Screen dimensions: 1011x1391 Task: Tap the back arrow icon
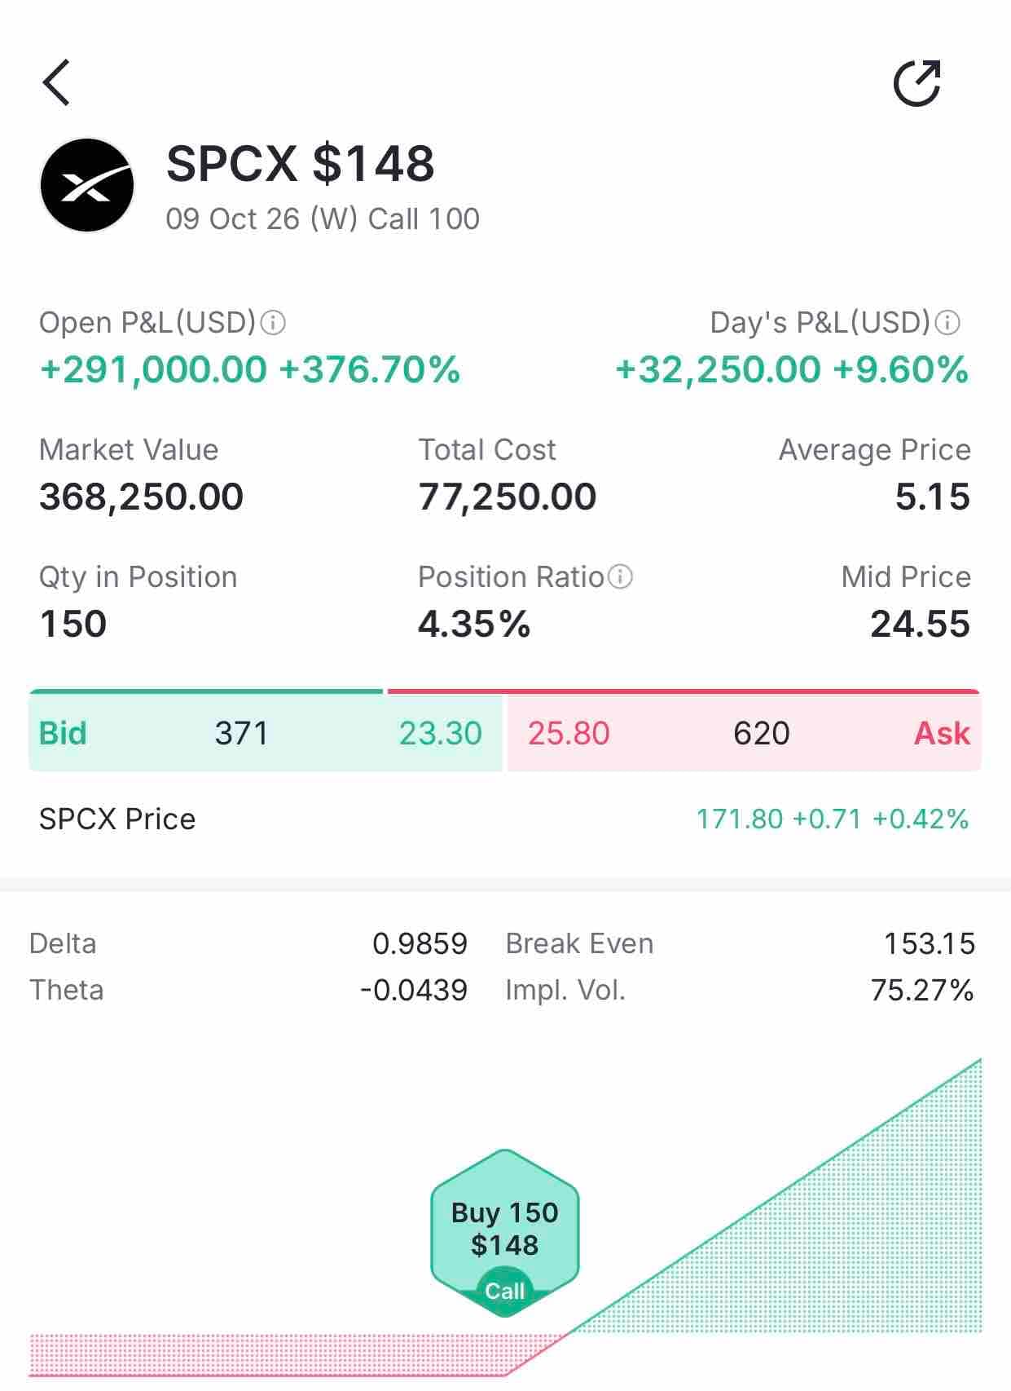tap(56, 82)
